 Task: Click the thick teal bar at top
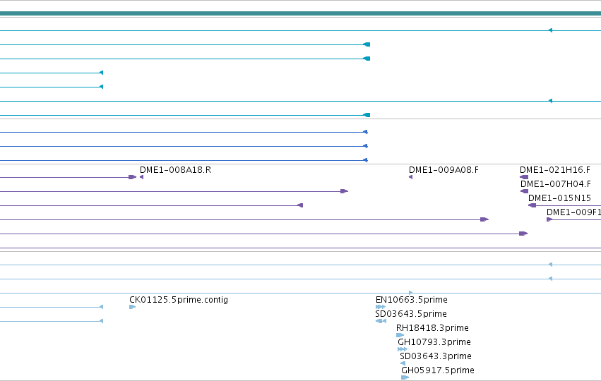pos(301,13)
